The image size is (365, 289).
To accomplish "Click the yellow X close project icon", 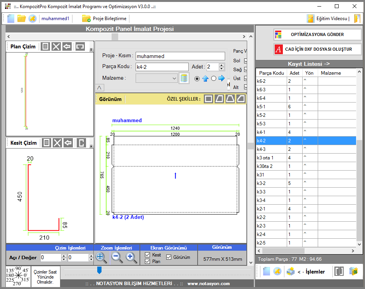I will click(33, 19).
